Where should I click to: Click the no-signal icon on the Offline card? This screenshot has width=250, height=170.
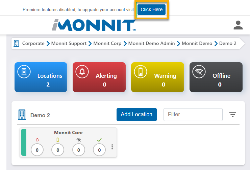[x=199, y=72]
